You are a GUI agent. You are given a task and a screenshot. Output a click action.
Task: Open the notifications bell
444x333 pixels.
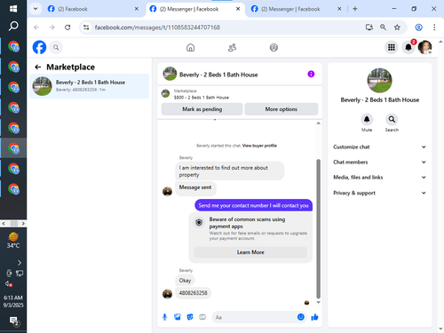408,47
